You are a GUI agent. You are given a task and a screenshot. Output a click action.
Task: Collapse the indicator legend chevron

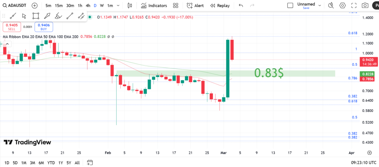point(7,44)
